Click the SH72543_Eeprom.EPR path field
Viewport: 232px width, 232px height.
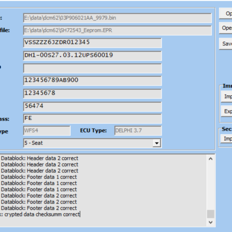tap(117, 30)
